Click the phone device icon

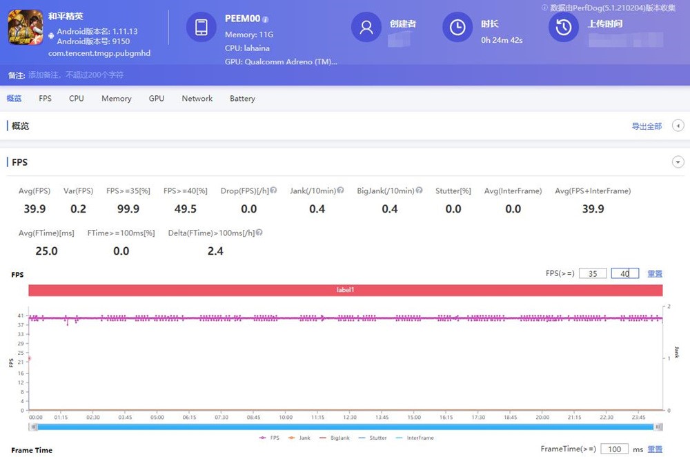click(x=201, y=28)
